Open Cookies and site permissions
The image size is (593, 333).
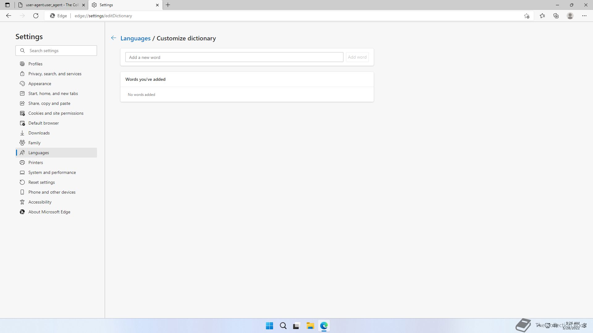[x=56, y=113]
